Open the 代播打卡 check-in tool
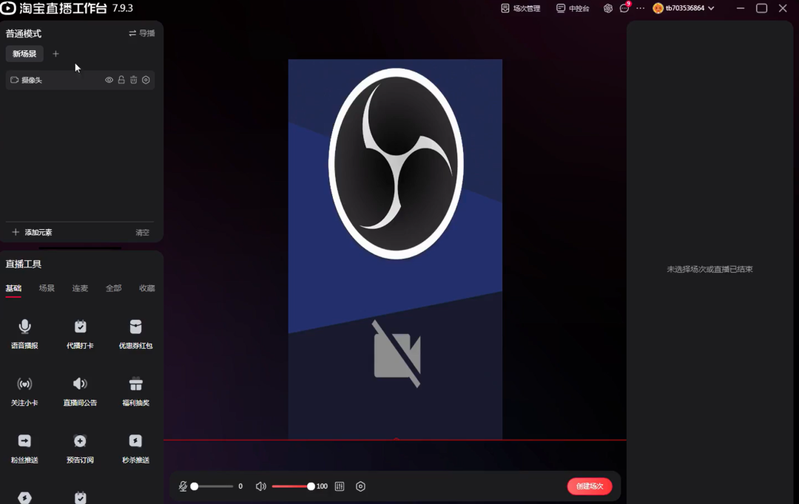The image size is (799, 504). [x=80, y=333]
